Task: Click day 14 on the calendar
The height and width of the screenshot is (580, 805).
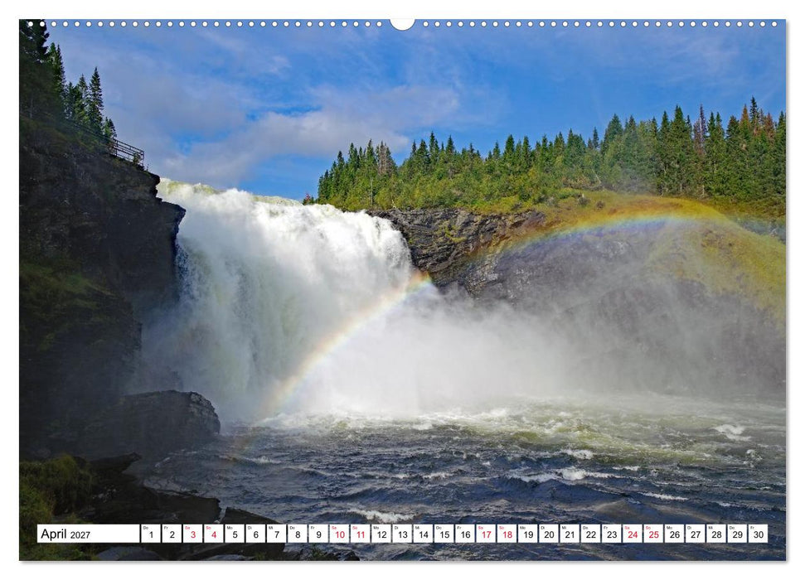Action: click(423, 534)
